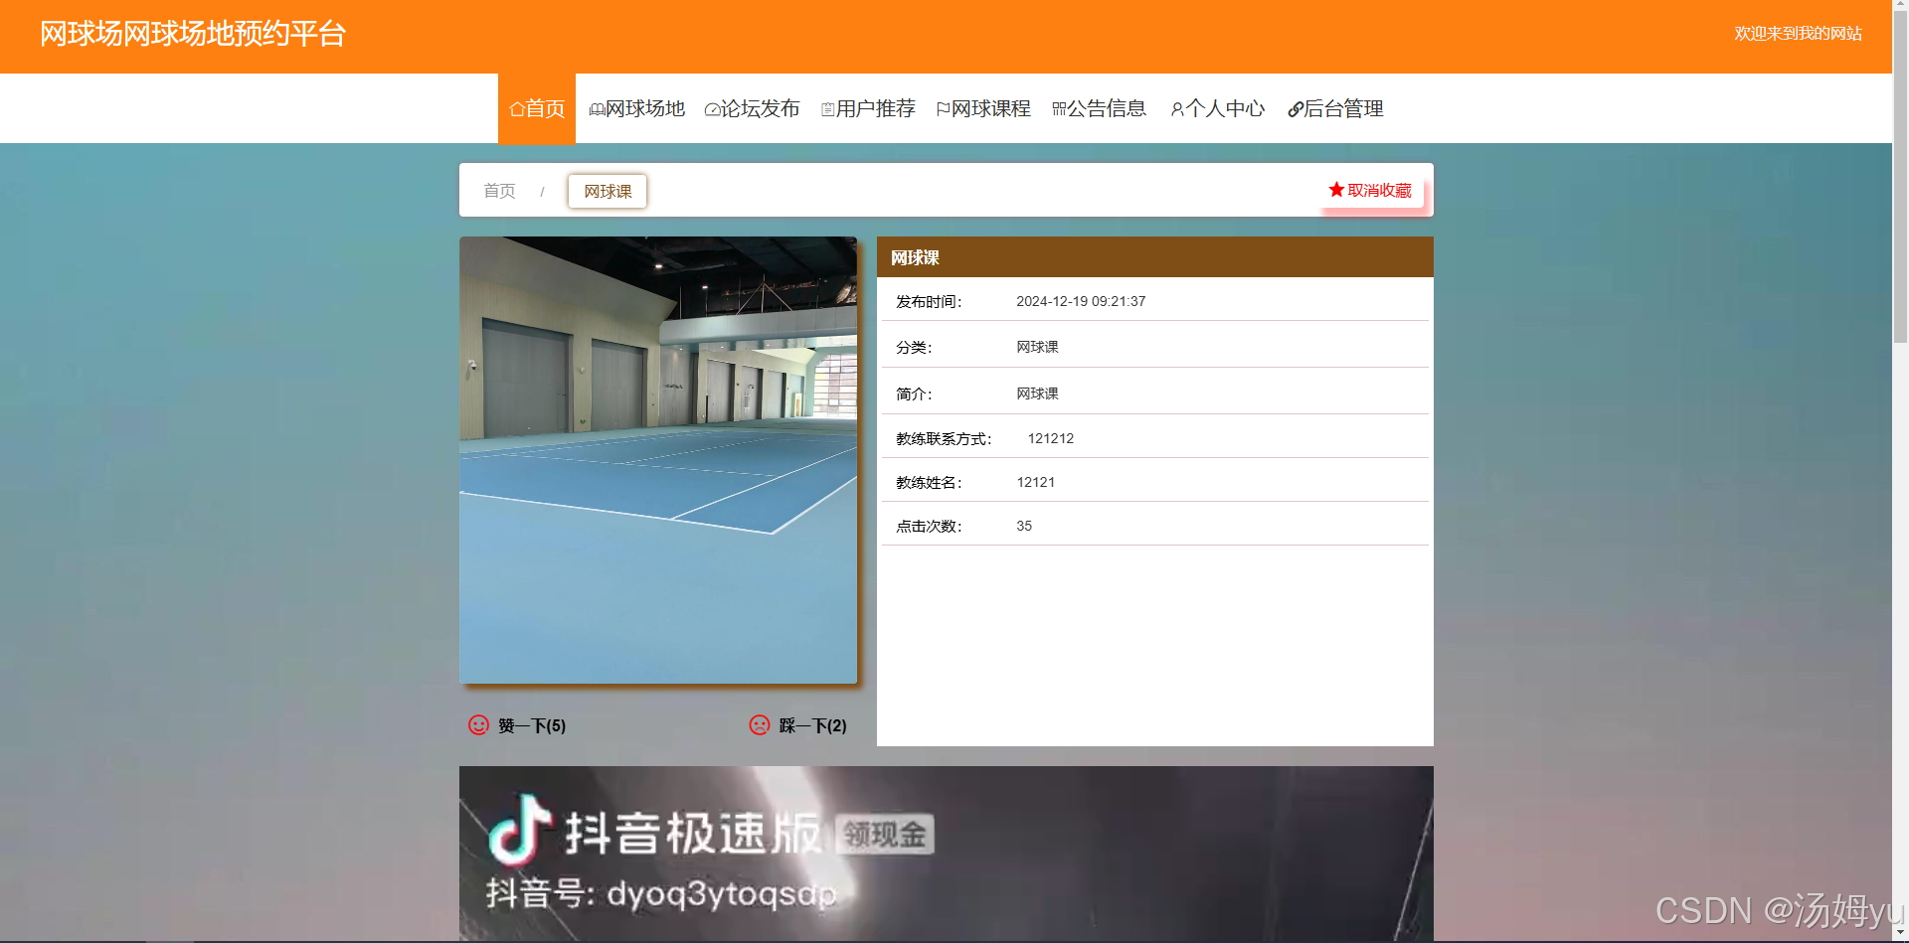Go to 论坛发布 forum page
The width and height of the screenshot is (1909, 943).
(x=753, y=108)
